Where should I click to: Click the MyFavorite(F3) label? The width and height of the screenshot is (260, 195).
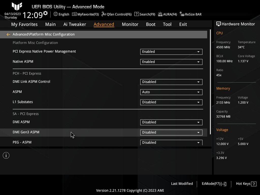88,14
